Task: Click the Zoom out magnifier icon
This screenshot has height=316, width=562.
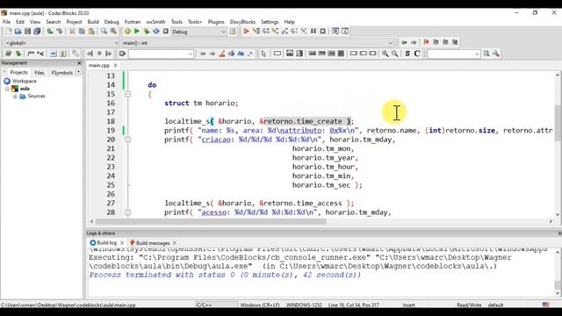Action: point(394,54)
